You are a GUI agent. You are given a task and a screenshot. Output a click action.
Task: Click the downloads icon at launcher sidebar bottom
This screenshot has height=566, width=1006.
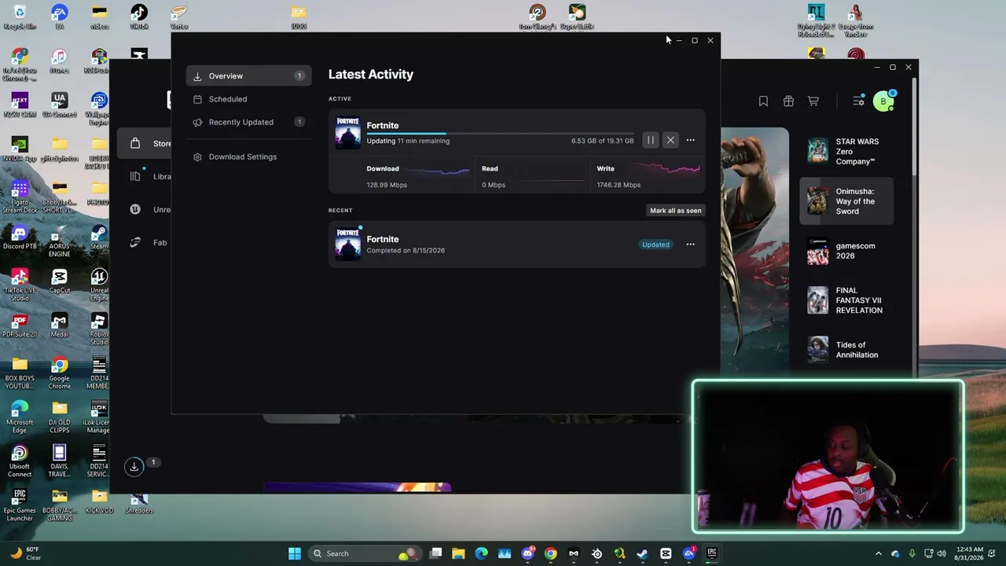pos(134,466)
